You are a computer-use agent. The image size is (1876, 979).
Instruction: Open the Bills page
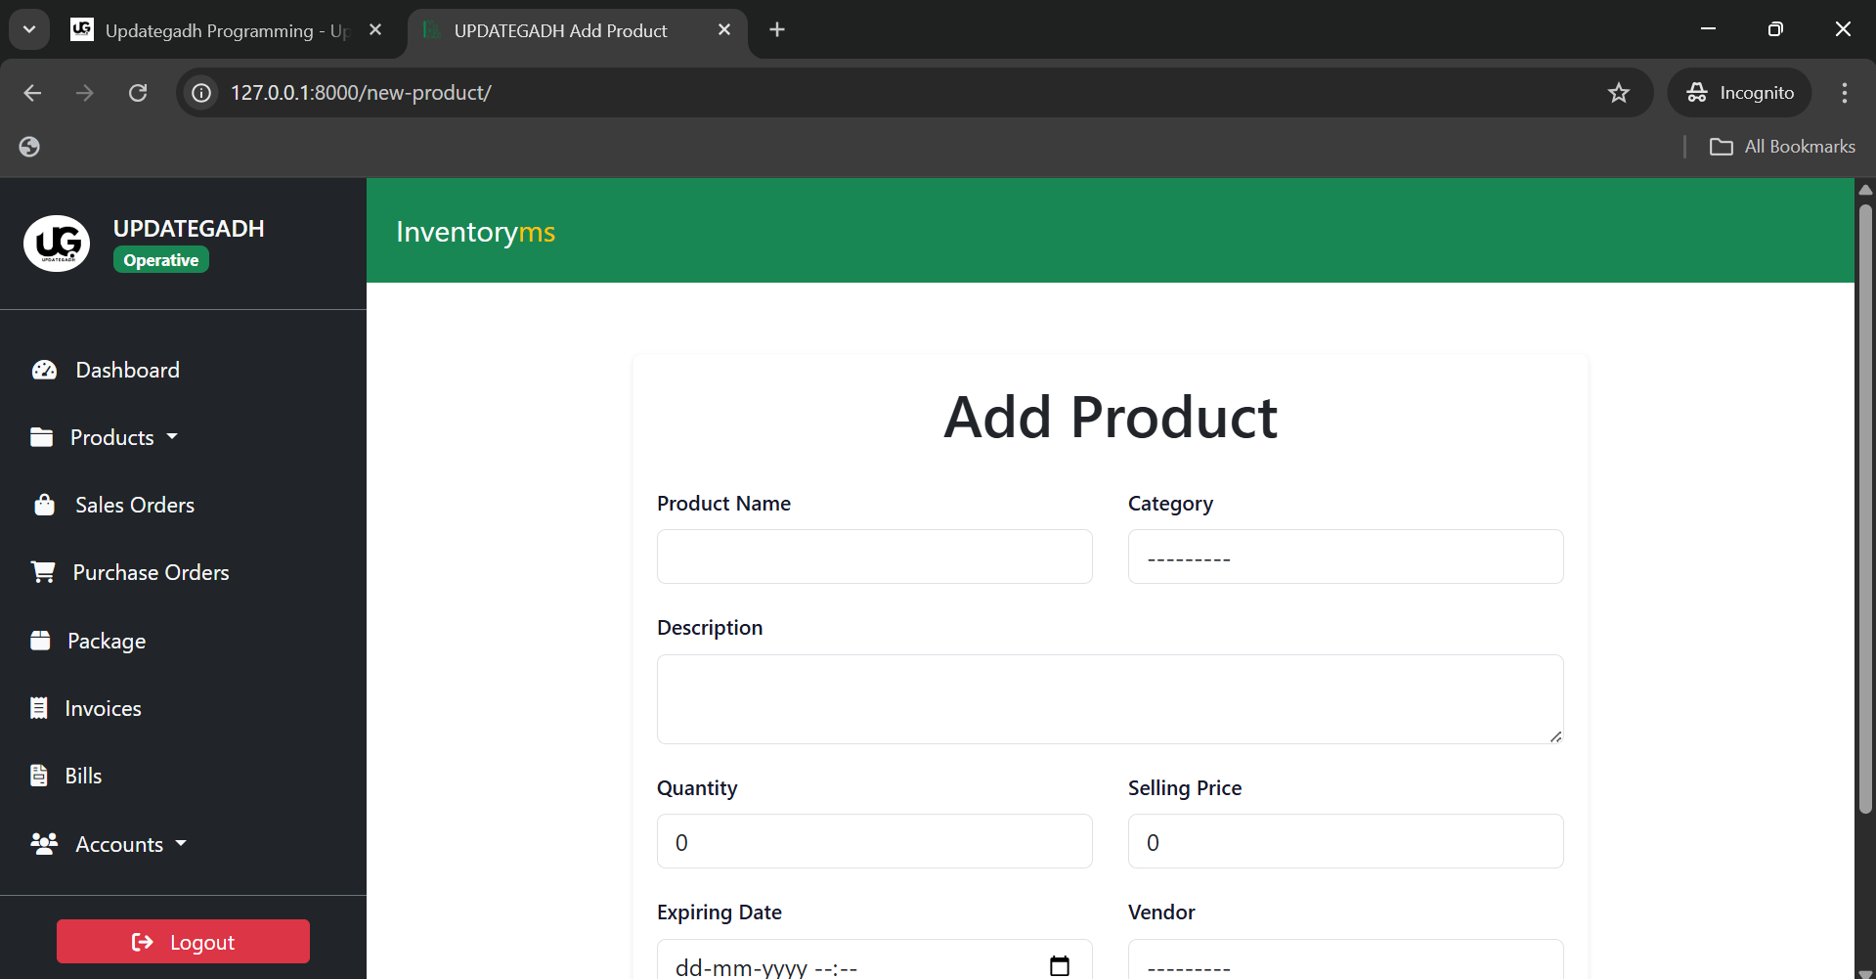point(83,776)
